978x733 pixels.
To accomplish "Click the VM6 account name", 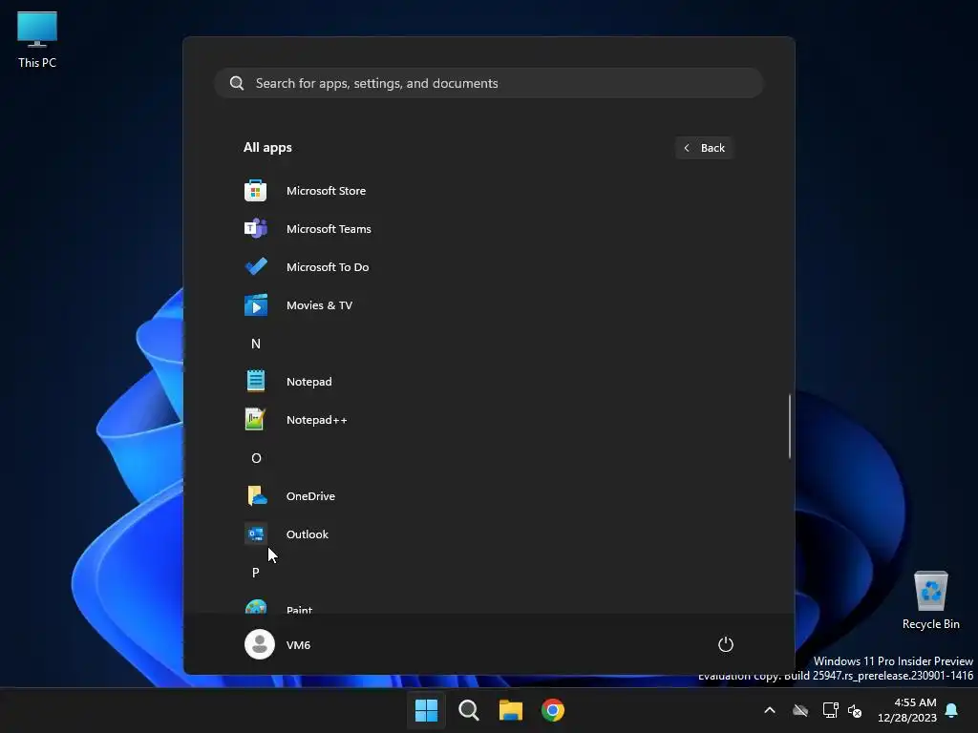I will coord(298,645).
